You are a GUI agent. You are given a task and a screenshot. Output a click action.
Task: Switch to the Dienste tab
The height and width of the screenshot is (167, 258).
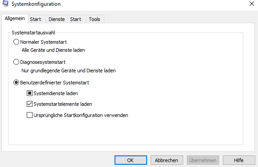click(57, 19)
